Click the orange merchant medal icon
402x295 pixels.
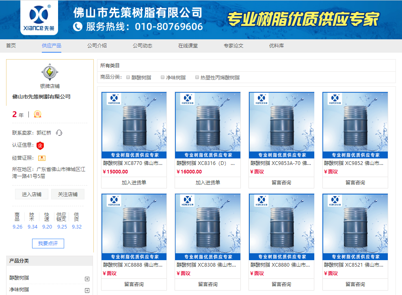(x=37, y=114)
